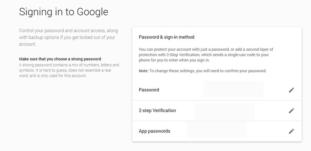This screenshot has height=151, width=311.
Task: Choose the App passwords row label
Action: coord(154,131)
